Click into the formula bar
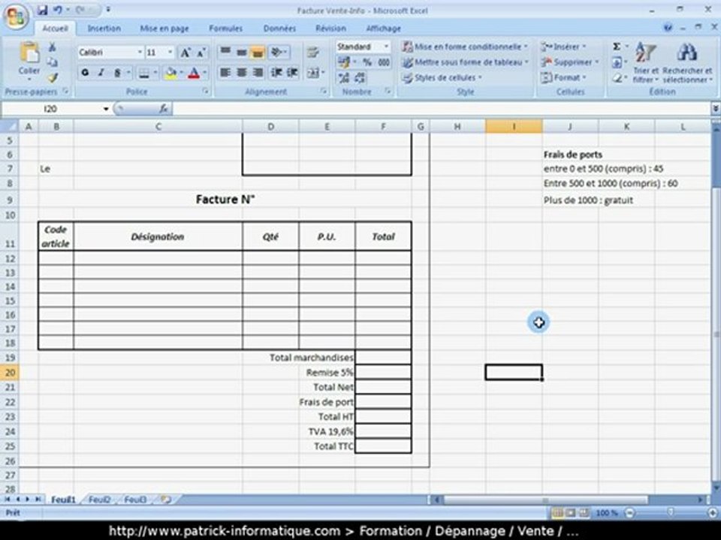This screenshot has width=721, height=540. 442,109
